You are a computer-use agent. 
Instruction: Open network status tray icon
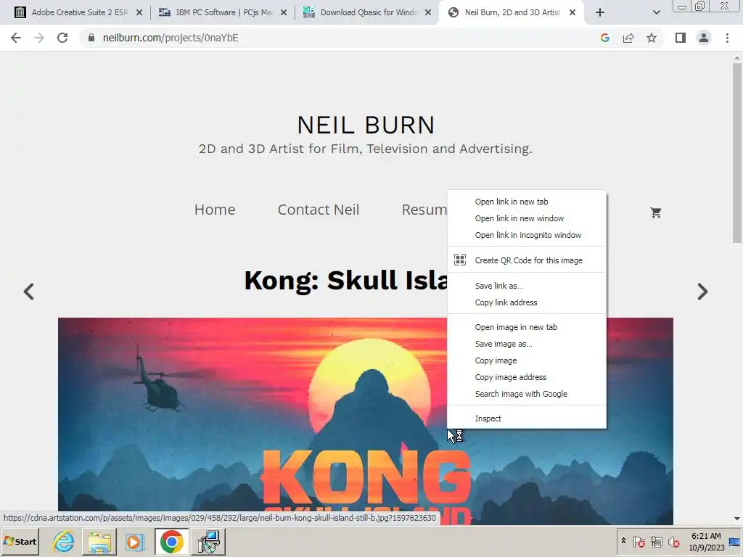click(656, 541)
